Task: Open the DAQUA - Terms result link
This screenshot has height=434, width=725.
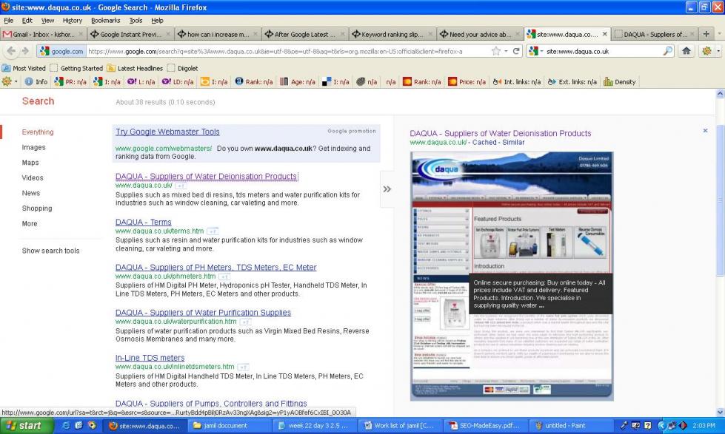Action: tap(143, 222)
